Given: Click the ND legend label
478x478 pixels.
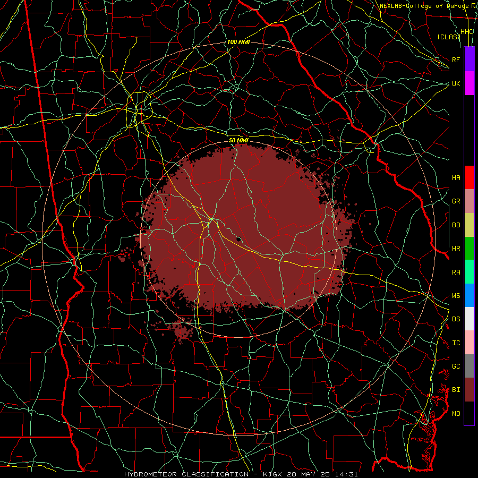Looking at the screenshot, I should [x=456, y=414].
